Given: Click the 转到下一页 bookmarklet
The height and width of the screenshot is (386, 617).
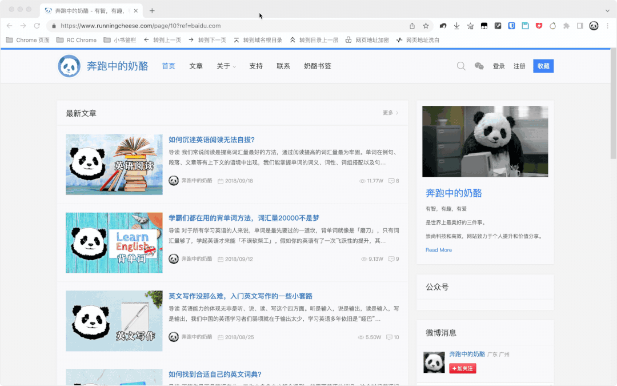Looking at the screenshot, I should point(207,40).
